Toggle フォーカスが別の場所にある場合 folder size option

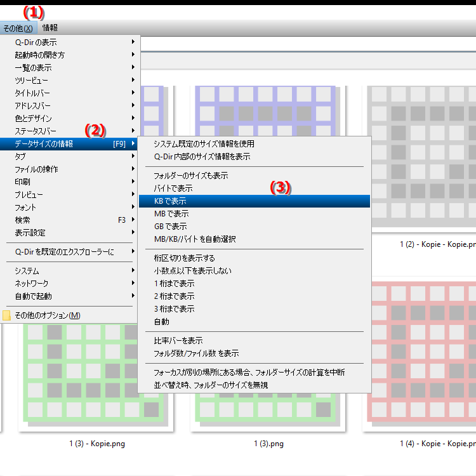point(255,372)
